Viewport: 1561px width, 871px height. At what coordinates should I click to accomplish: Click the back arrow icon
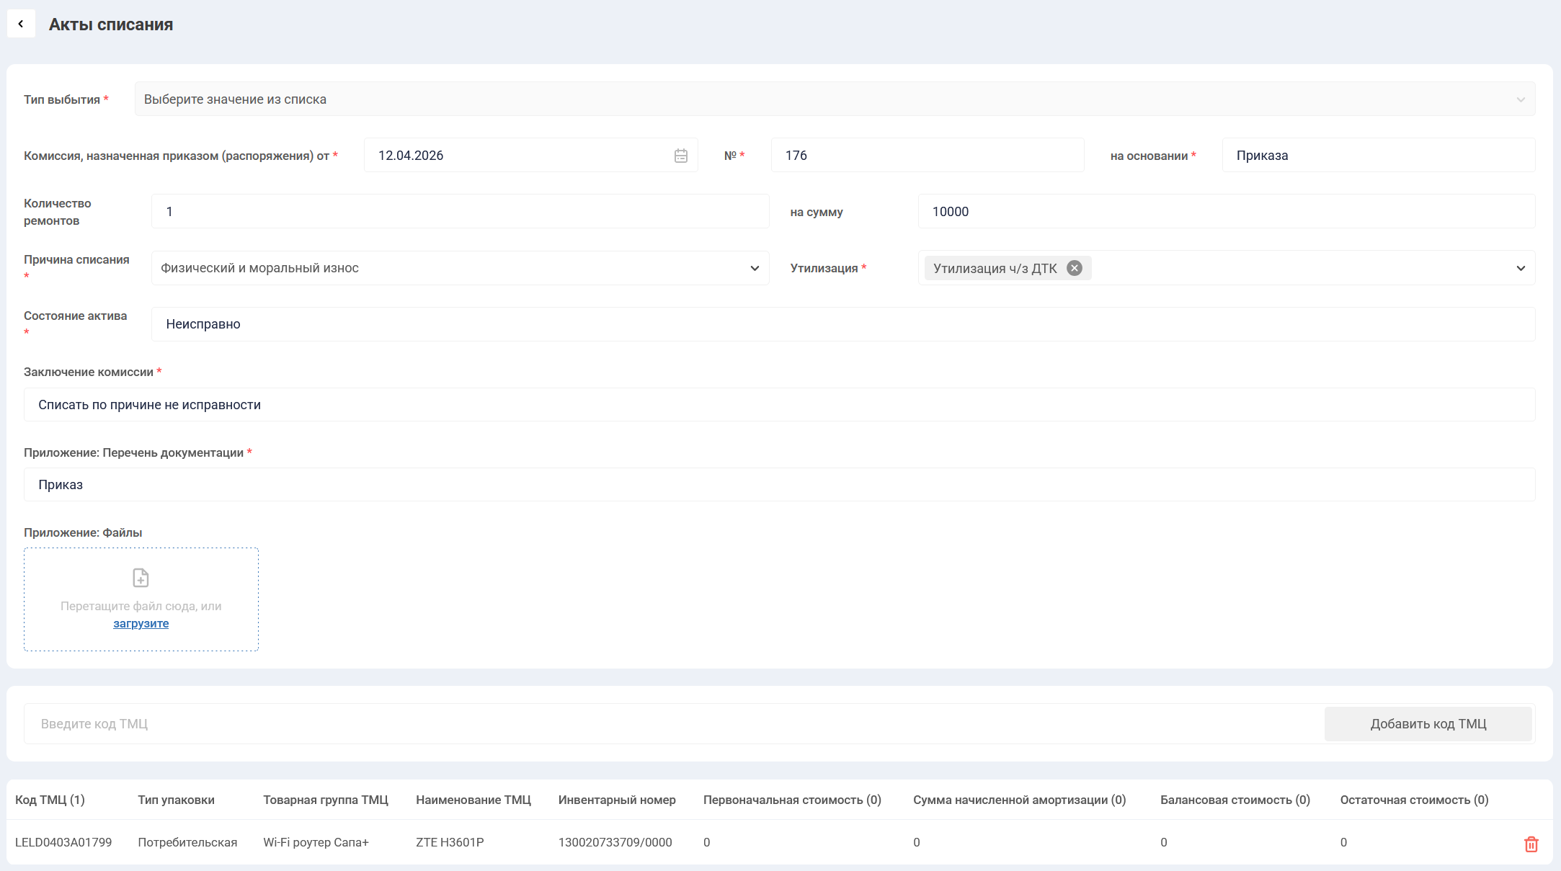click(21, 24)
